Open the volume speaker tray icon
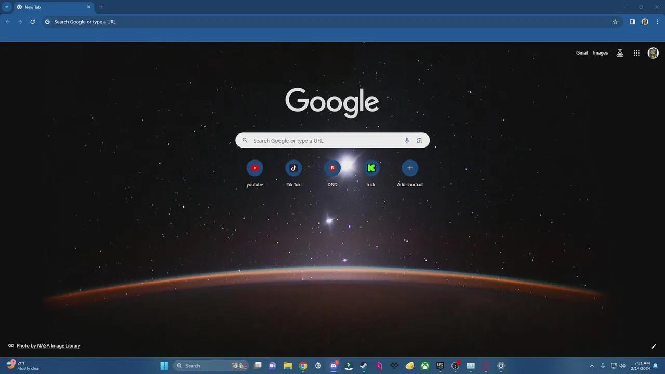 coord(622,366)
